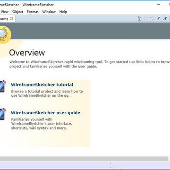
Task: Click the Home icon in the welcome toolbar
Action: point(139,18)
